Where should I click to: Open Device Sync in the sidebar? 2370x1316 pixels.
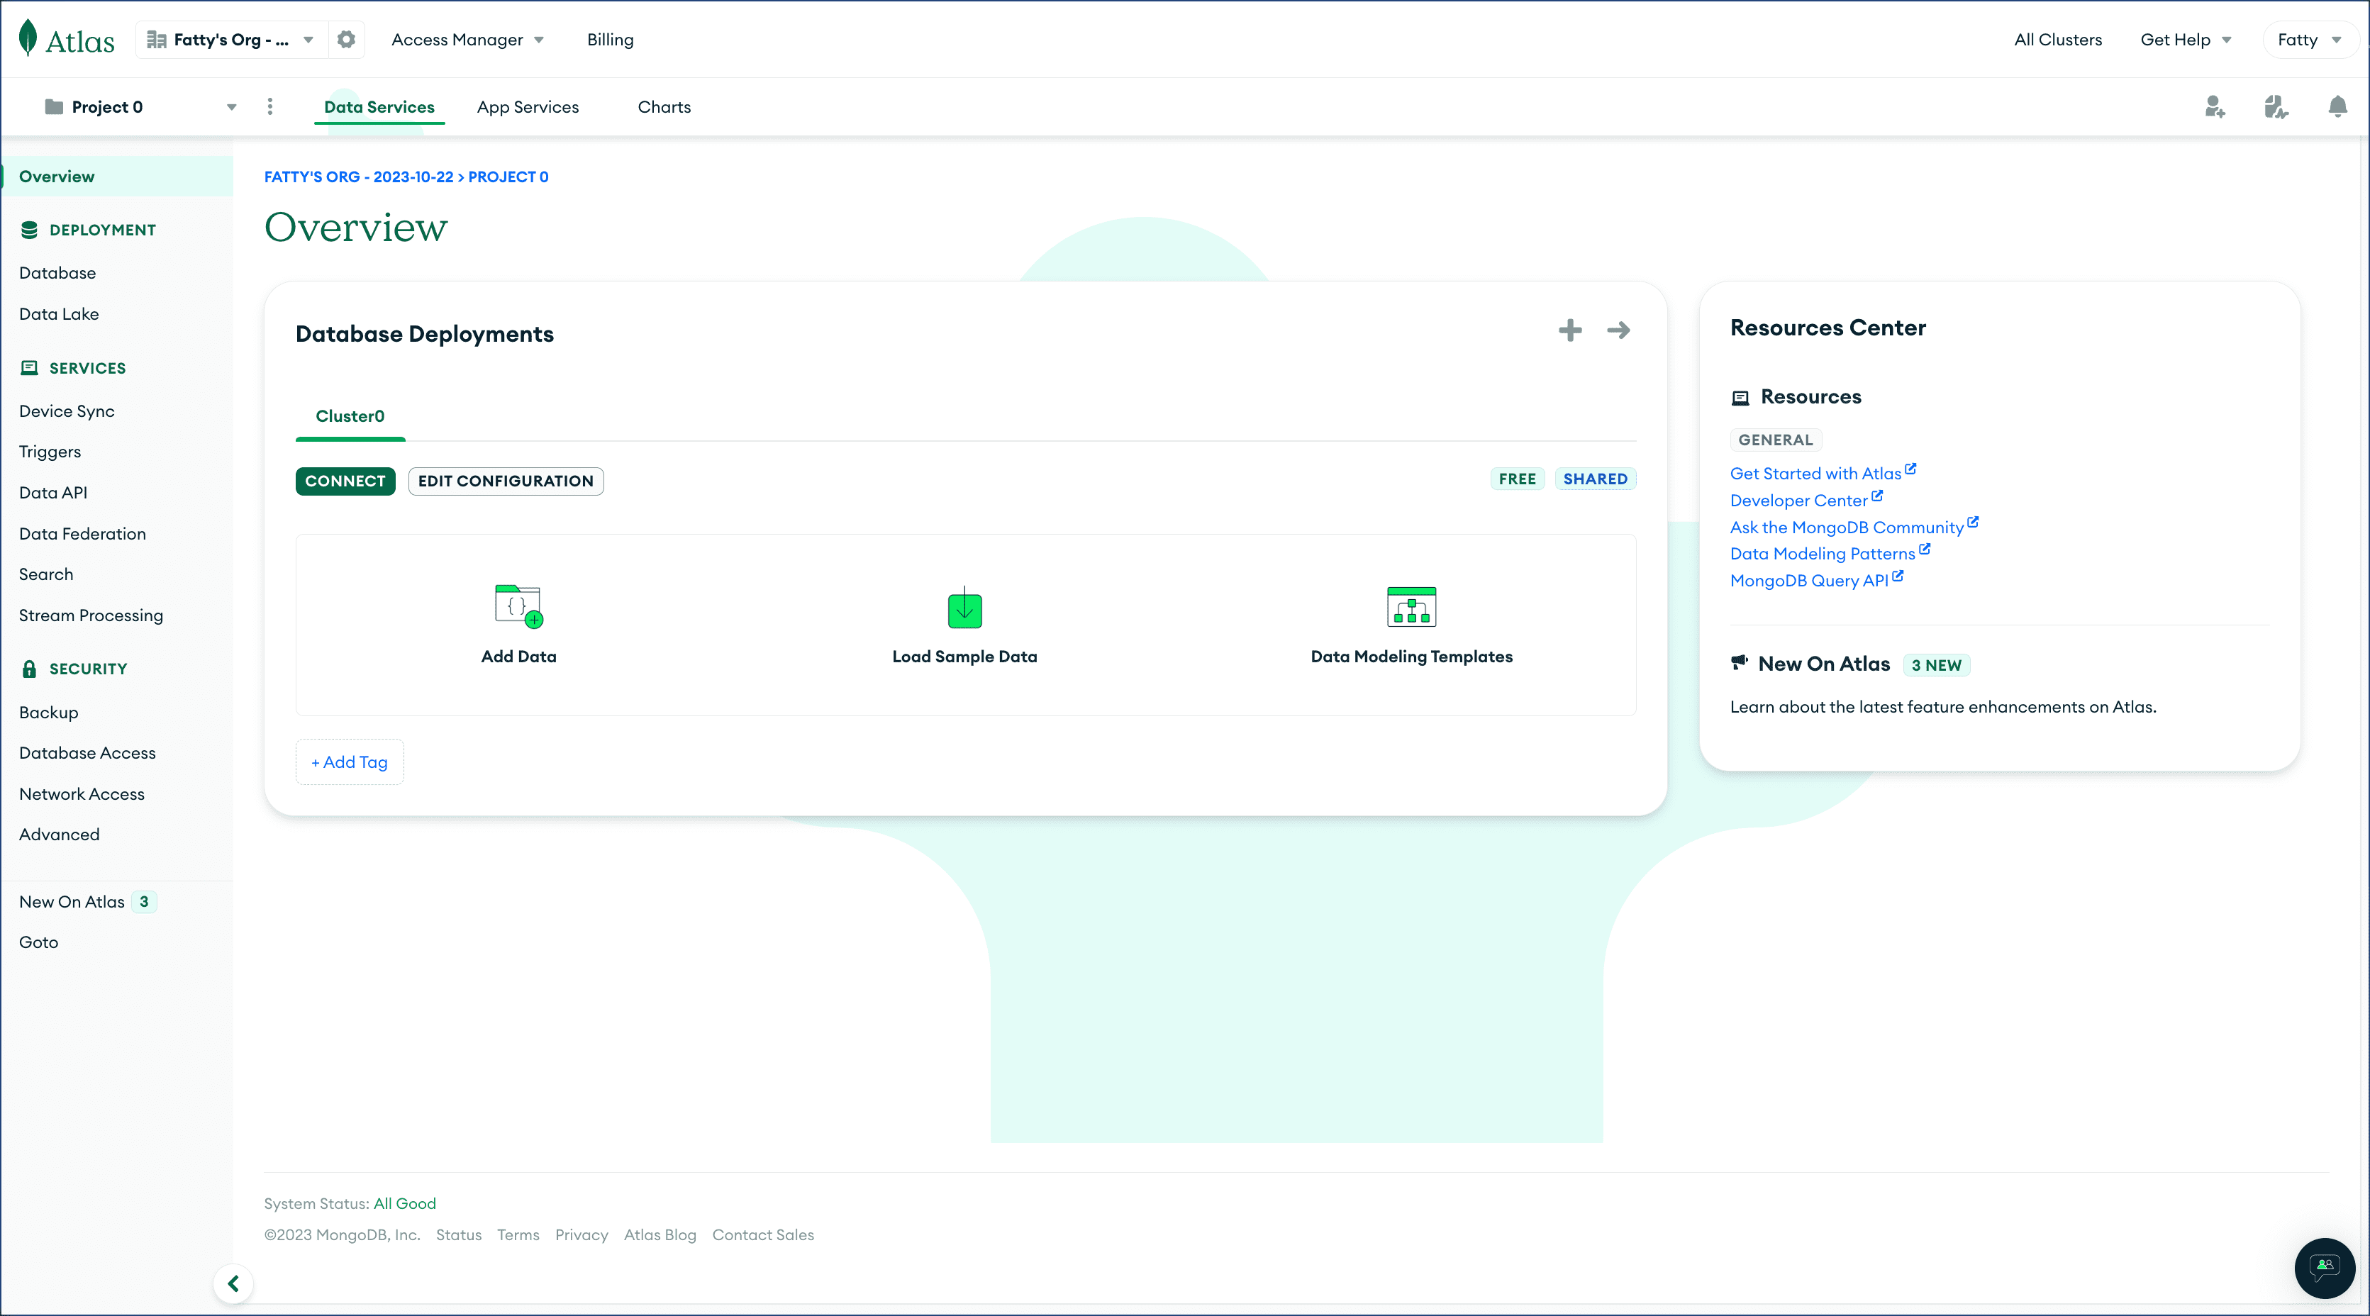[x=66, y=411]
